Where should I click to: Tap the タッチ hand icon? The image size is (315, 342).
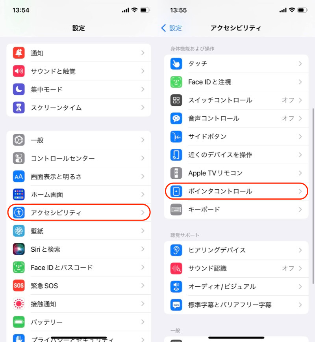click(x=176, y=64)
